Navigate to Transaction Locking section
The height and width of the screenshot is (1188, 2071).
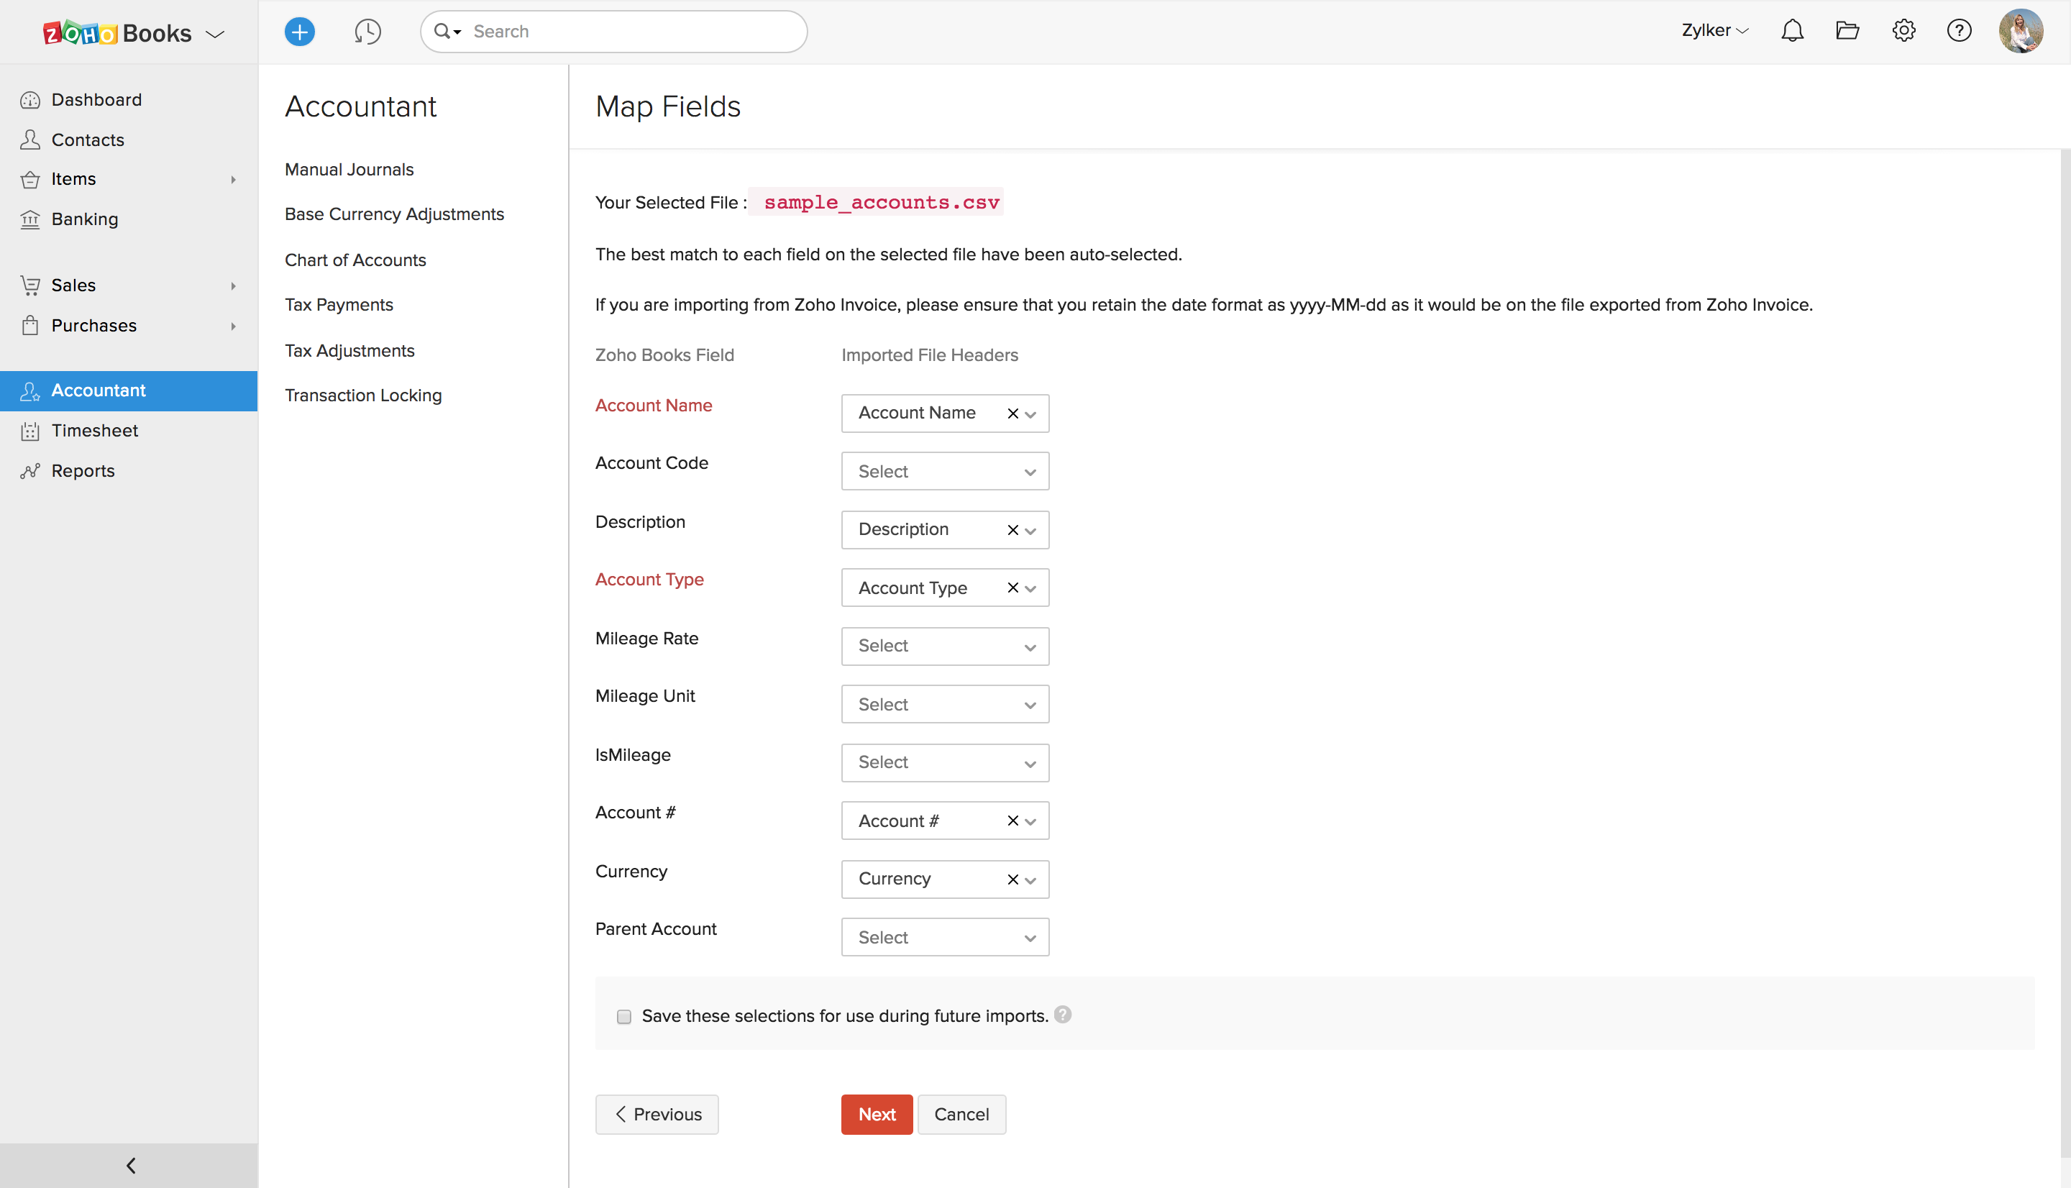[x=362, y=394]
